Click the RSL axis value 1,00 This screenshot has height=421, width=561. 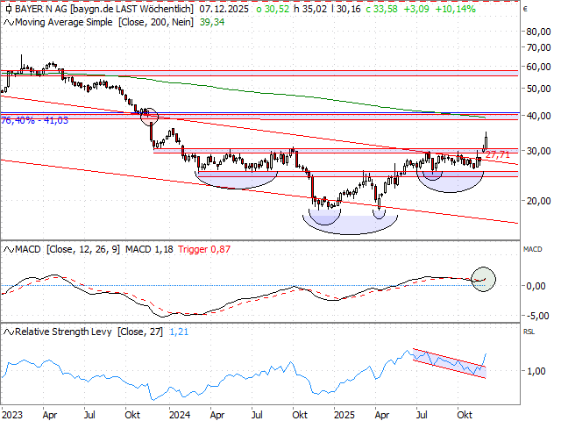[x=536, y=371]
